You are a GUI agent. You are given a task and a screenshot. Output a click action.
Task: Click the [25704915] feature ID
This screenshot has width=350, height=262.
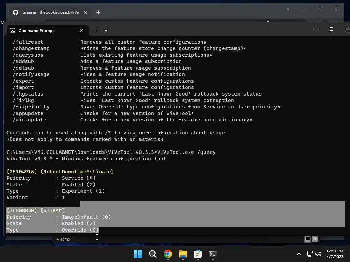[22, 172]
